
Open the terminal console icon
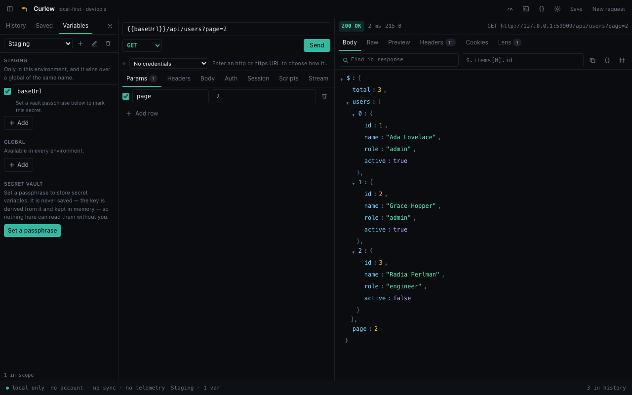point(526,9)
